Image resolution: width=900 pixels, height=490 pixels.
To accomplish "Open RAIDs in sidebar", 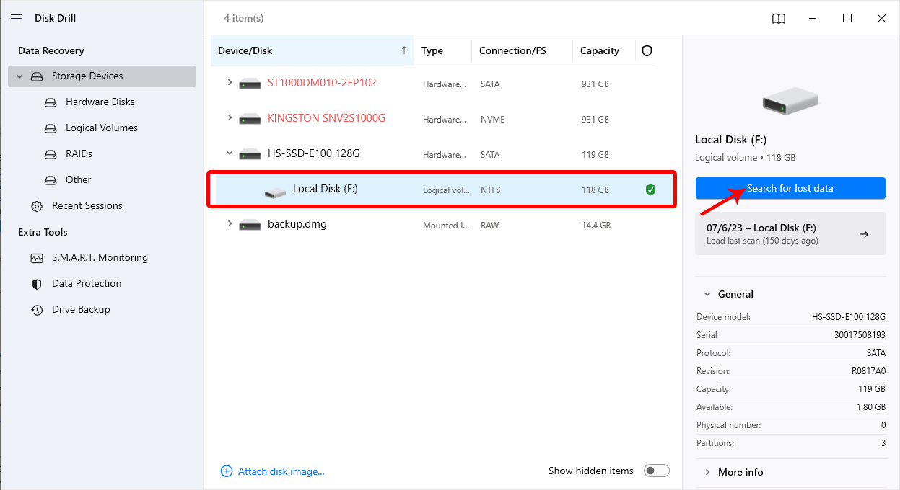I will click(x=79, y=153).
